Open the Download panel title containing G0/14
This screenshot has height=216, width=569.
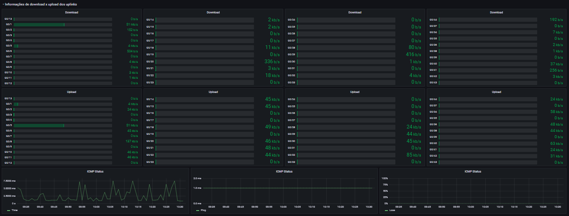[x=213, y=13]
